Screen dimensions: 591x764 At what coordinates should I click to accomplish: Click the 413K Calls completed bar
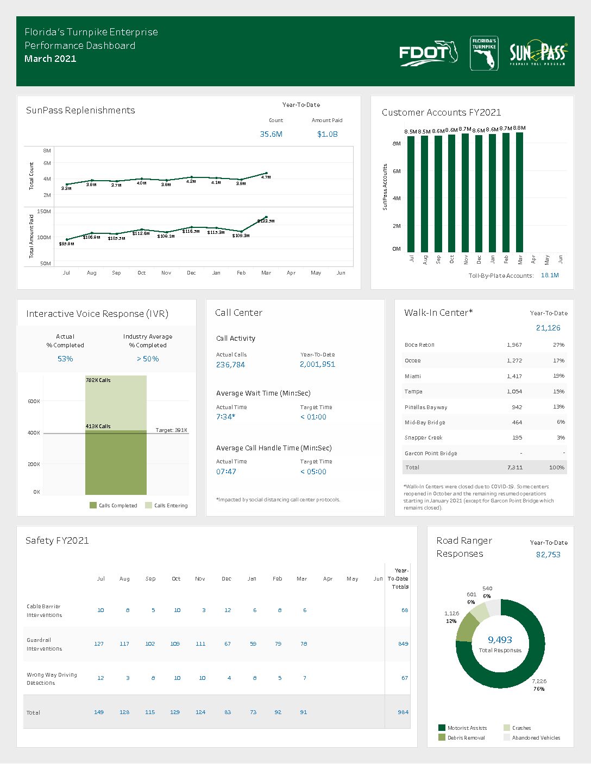point(116,462)
